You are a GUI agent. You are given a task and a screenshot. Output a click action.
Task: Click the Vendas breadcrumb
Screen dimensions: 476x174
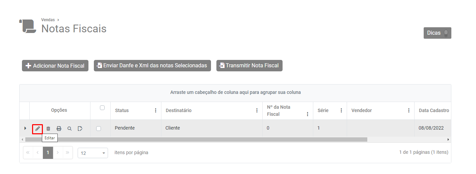coord(48,20)
